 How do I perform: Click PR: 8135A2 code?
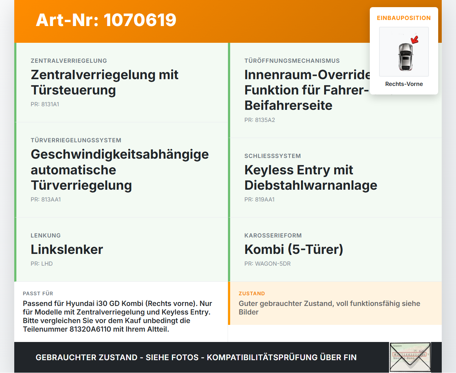pos(260,120)
